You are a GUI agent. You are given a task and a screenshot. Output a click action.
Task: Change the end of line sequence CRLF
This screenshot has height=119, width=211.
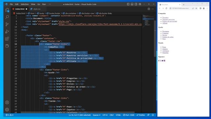coord(111,115)
